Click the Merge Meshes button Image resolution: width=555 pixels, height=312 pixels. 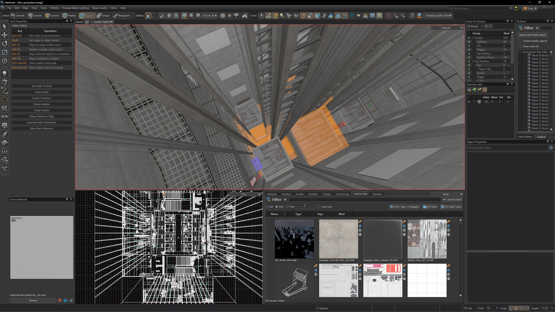click(42, 110)
